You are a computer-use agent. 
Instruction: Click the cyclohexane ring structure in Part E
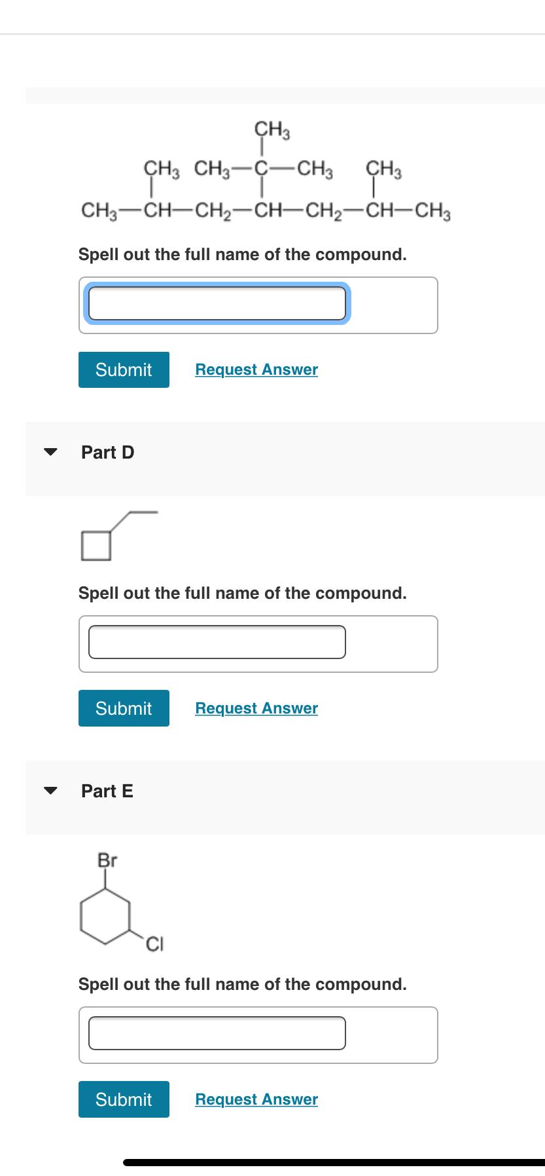(103, 917)
